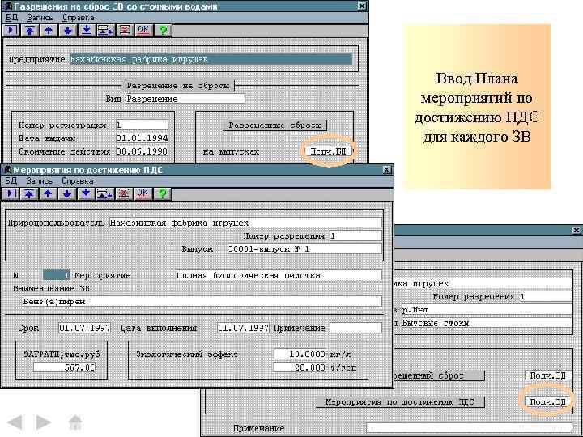The image size is (583, 437).
Task: Click Примечание field in bottom back window
Action: point(469,428)
